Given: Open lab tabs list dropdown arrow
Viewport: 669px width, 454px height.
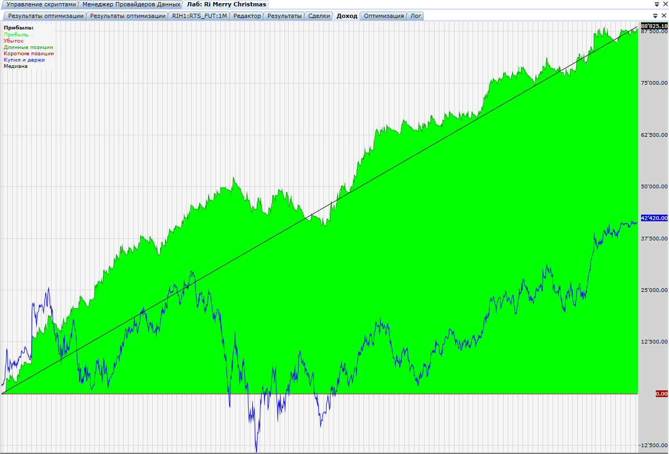Looking at the screenshot, I should [x=656, y=16].
